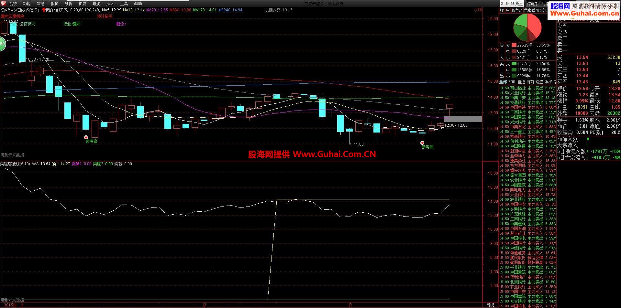
Task: Open the 系统 menu
Action: (13, 4)
